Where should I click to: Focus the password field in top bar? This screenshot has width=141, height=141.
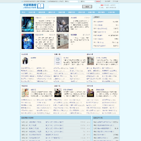pyautogui.click(x=89, y=2)
